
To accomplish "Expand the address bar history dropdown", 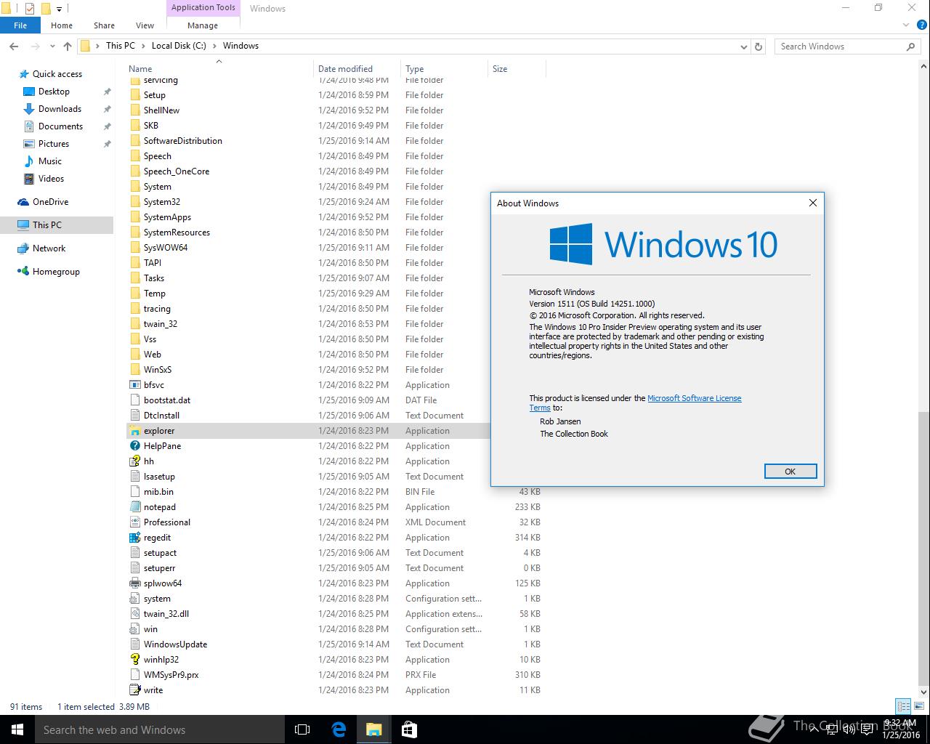I will [x=743, y=46].
